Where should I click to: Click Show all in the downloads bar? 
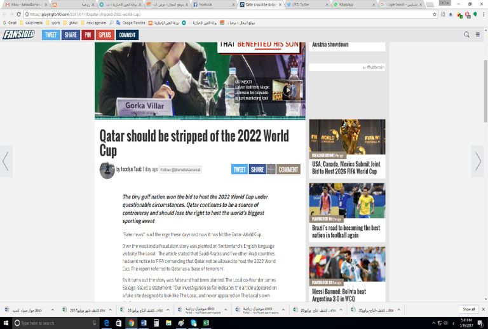click(x=468, y=309)
